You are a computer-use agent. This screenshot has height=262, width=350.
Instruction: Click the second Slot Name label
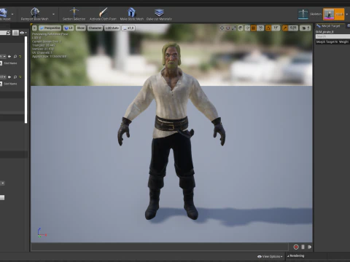point(10,84)
